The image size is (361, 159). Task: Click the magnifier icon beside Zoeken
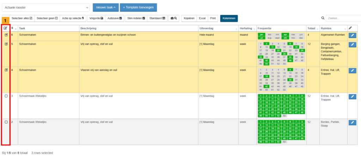tap(323, 18)
